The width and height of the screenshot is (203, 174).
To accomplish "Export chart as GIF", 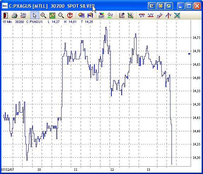I will (x=23, y=16).
